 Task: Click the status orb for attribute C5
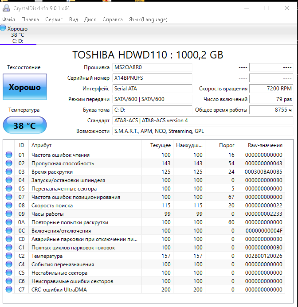[9, 272]
